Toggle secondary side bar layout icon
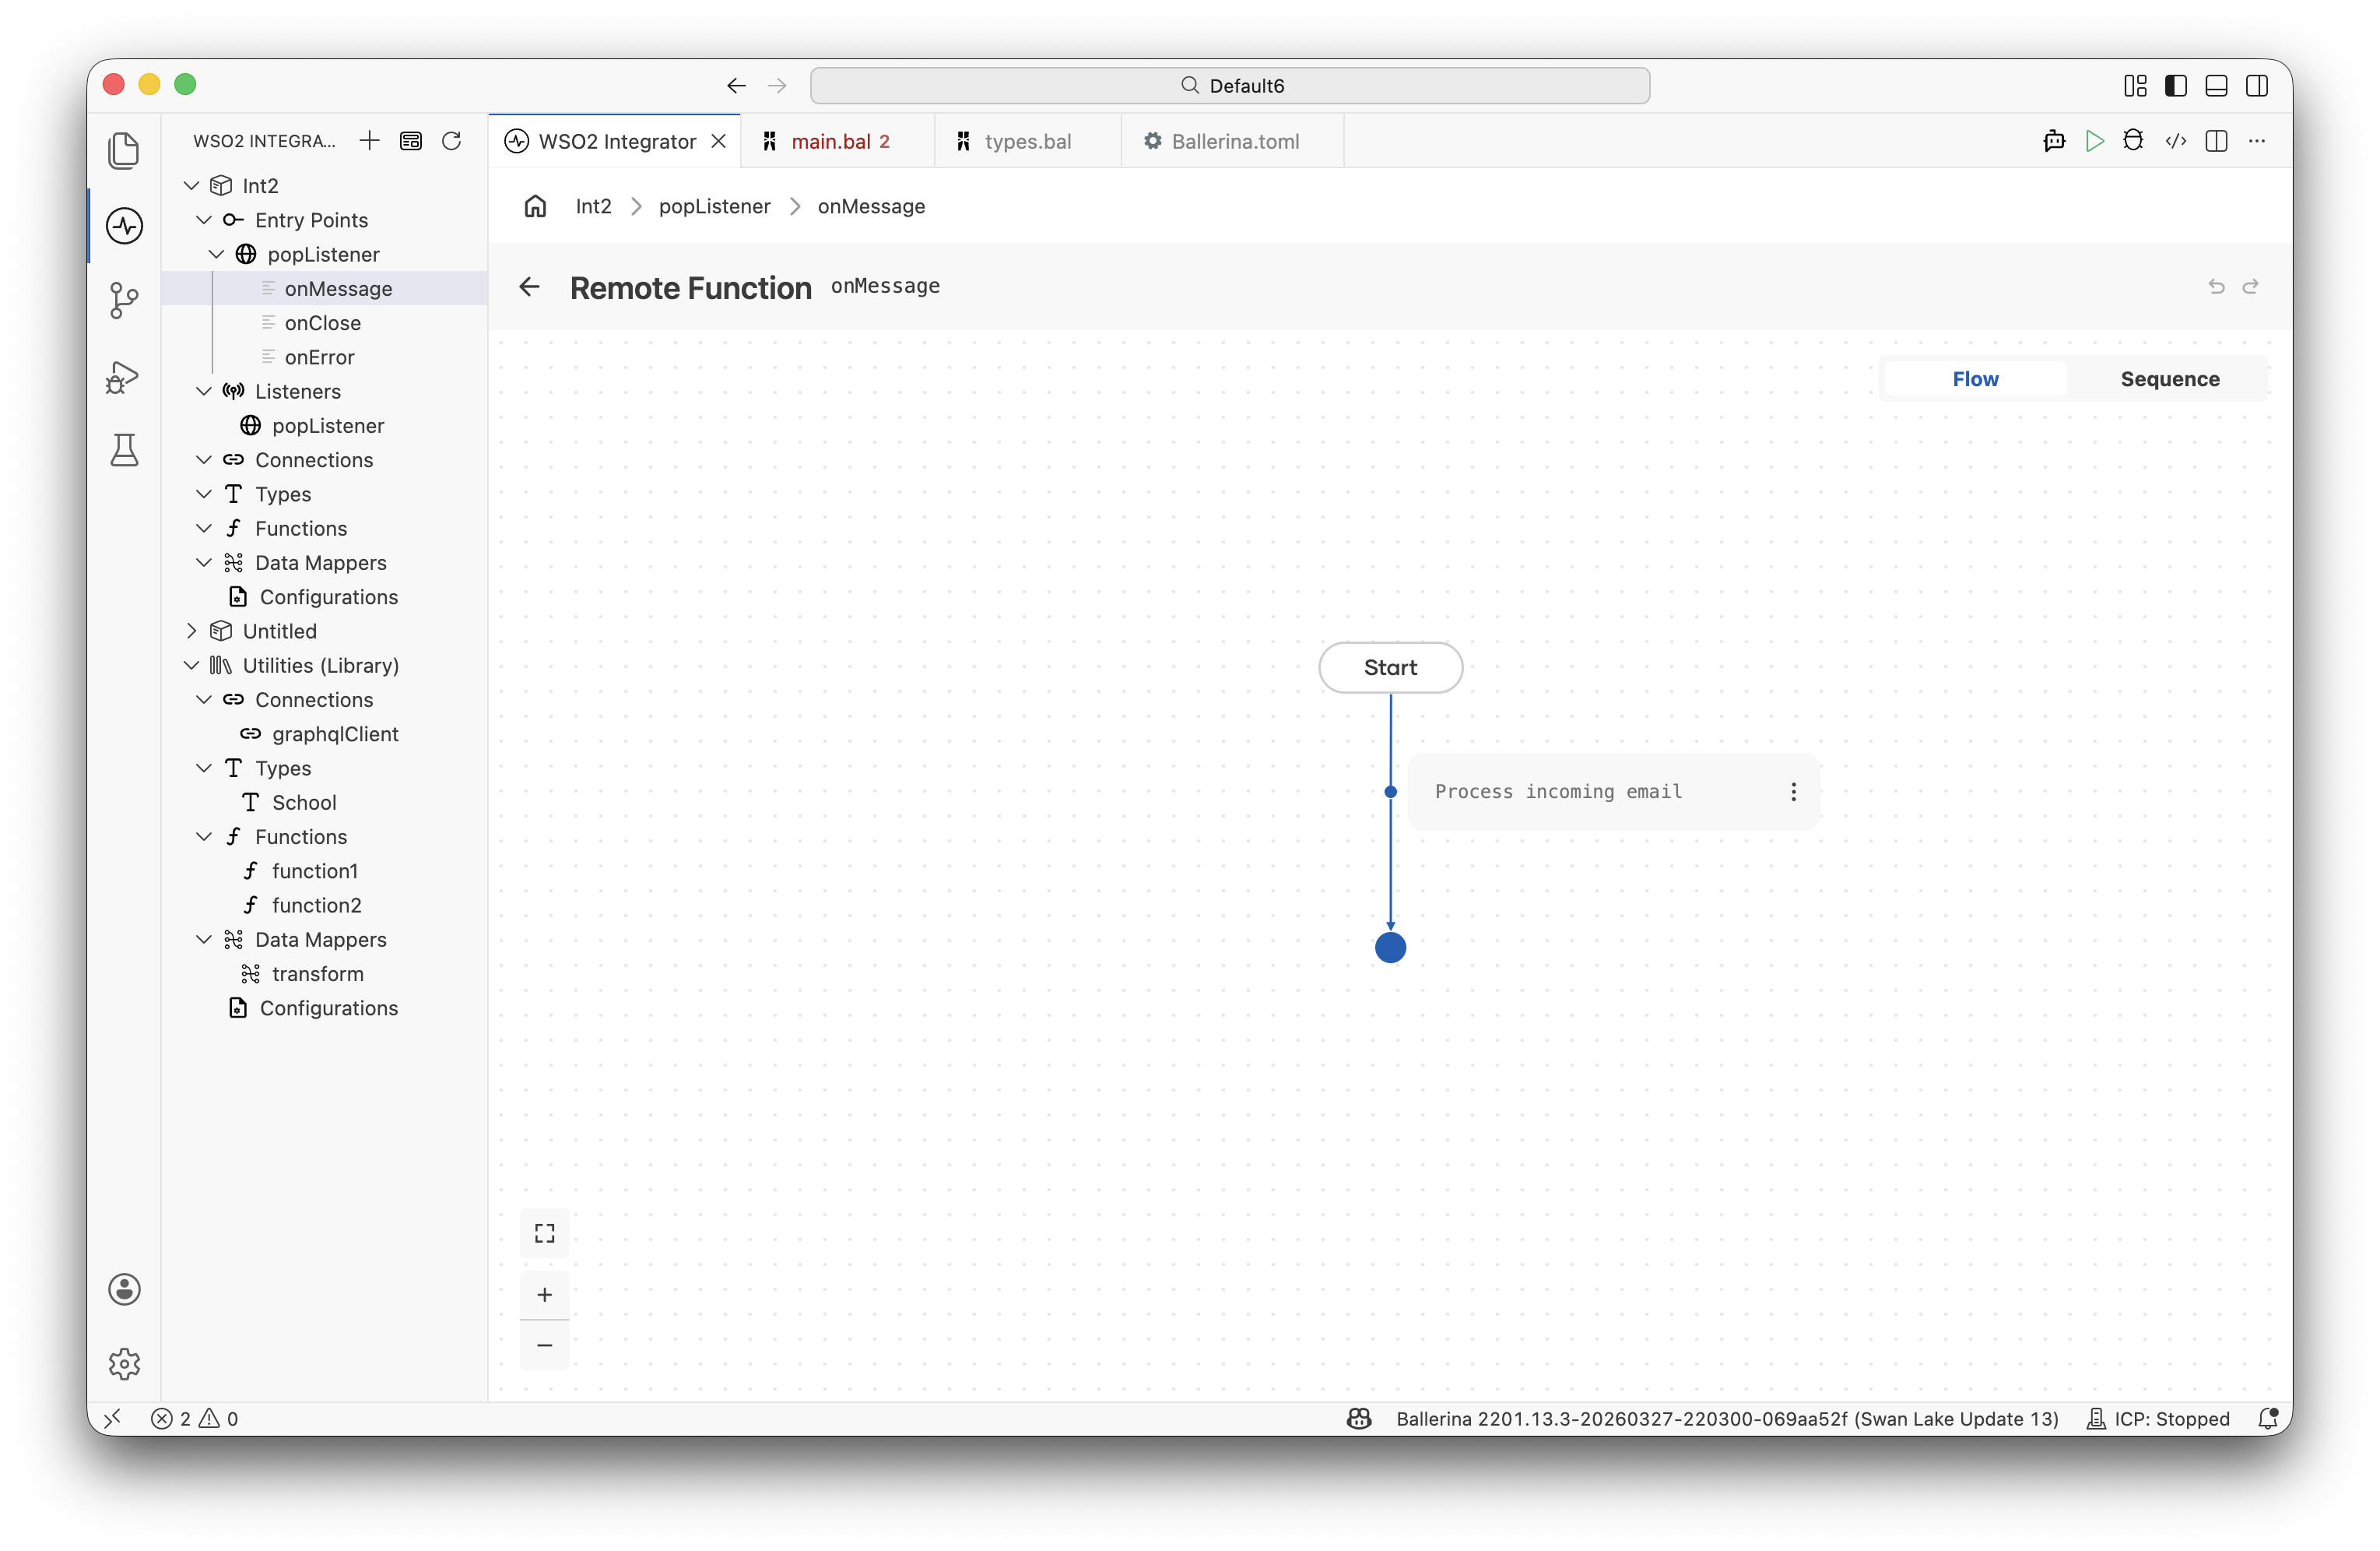2380x1551 pixels. [2256, 86]
